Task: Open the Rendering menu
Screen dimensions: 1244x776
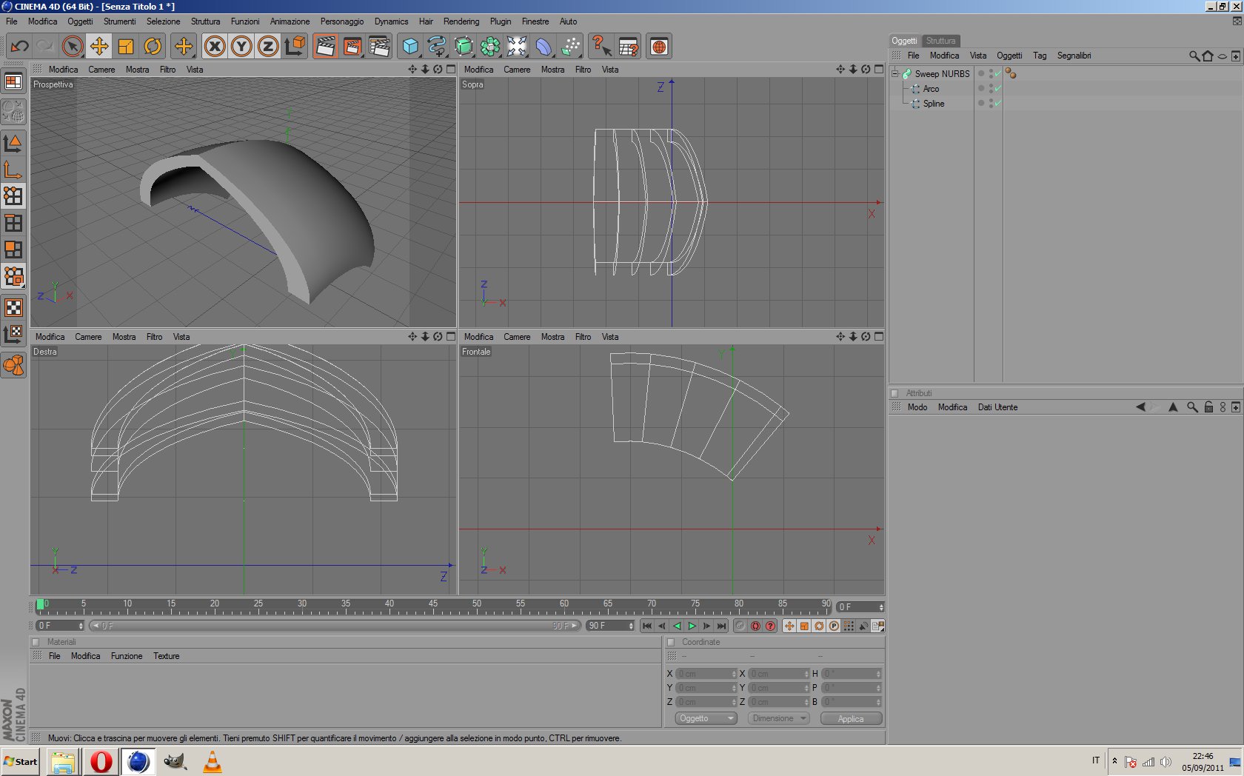Action: [461, 21]
